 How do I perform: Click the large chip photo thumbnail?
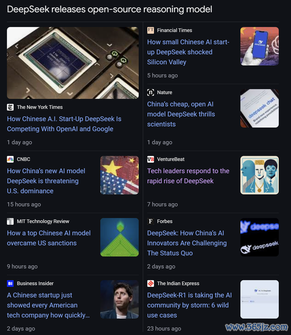click(x=72, y=63)
